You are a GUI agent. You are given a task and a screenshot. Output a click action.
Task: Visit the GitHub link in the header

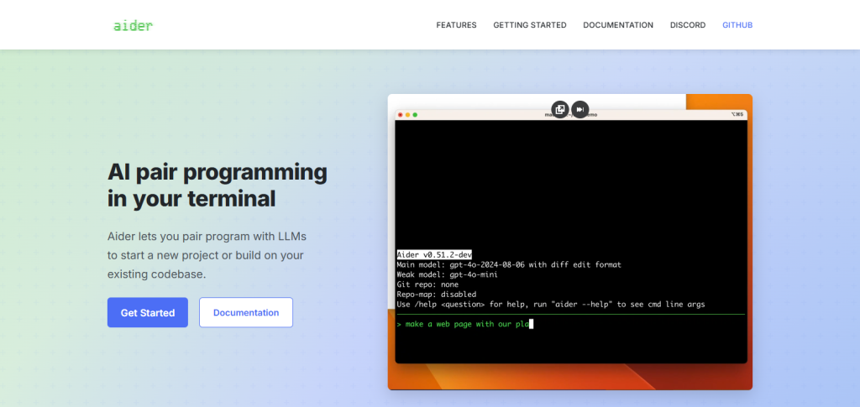737,25
